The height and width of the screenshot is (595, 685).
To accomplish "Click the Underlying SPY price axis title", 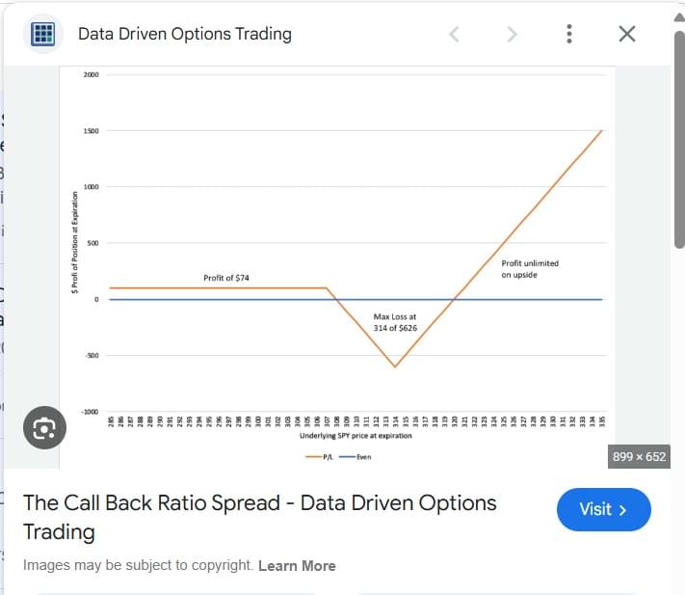I will pyautogui.click(x=356, y=436).
